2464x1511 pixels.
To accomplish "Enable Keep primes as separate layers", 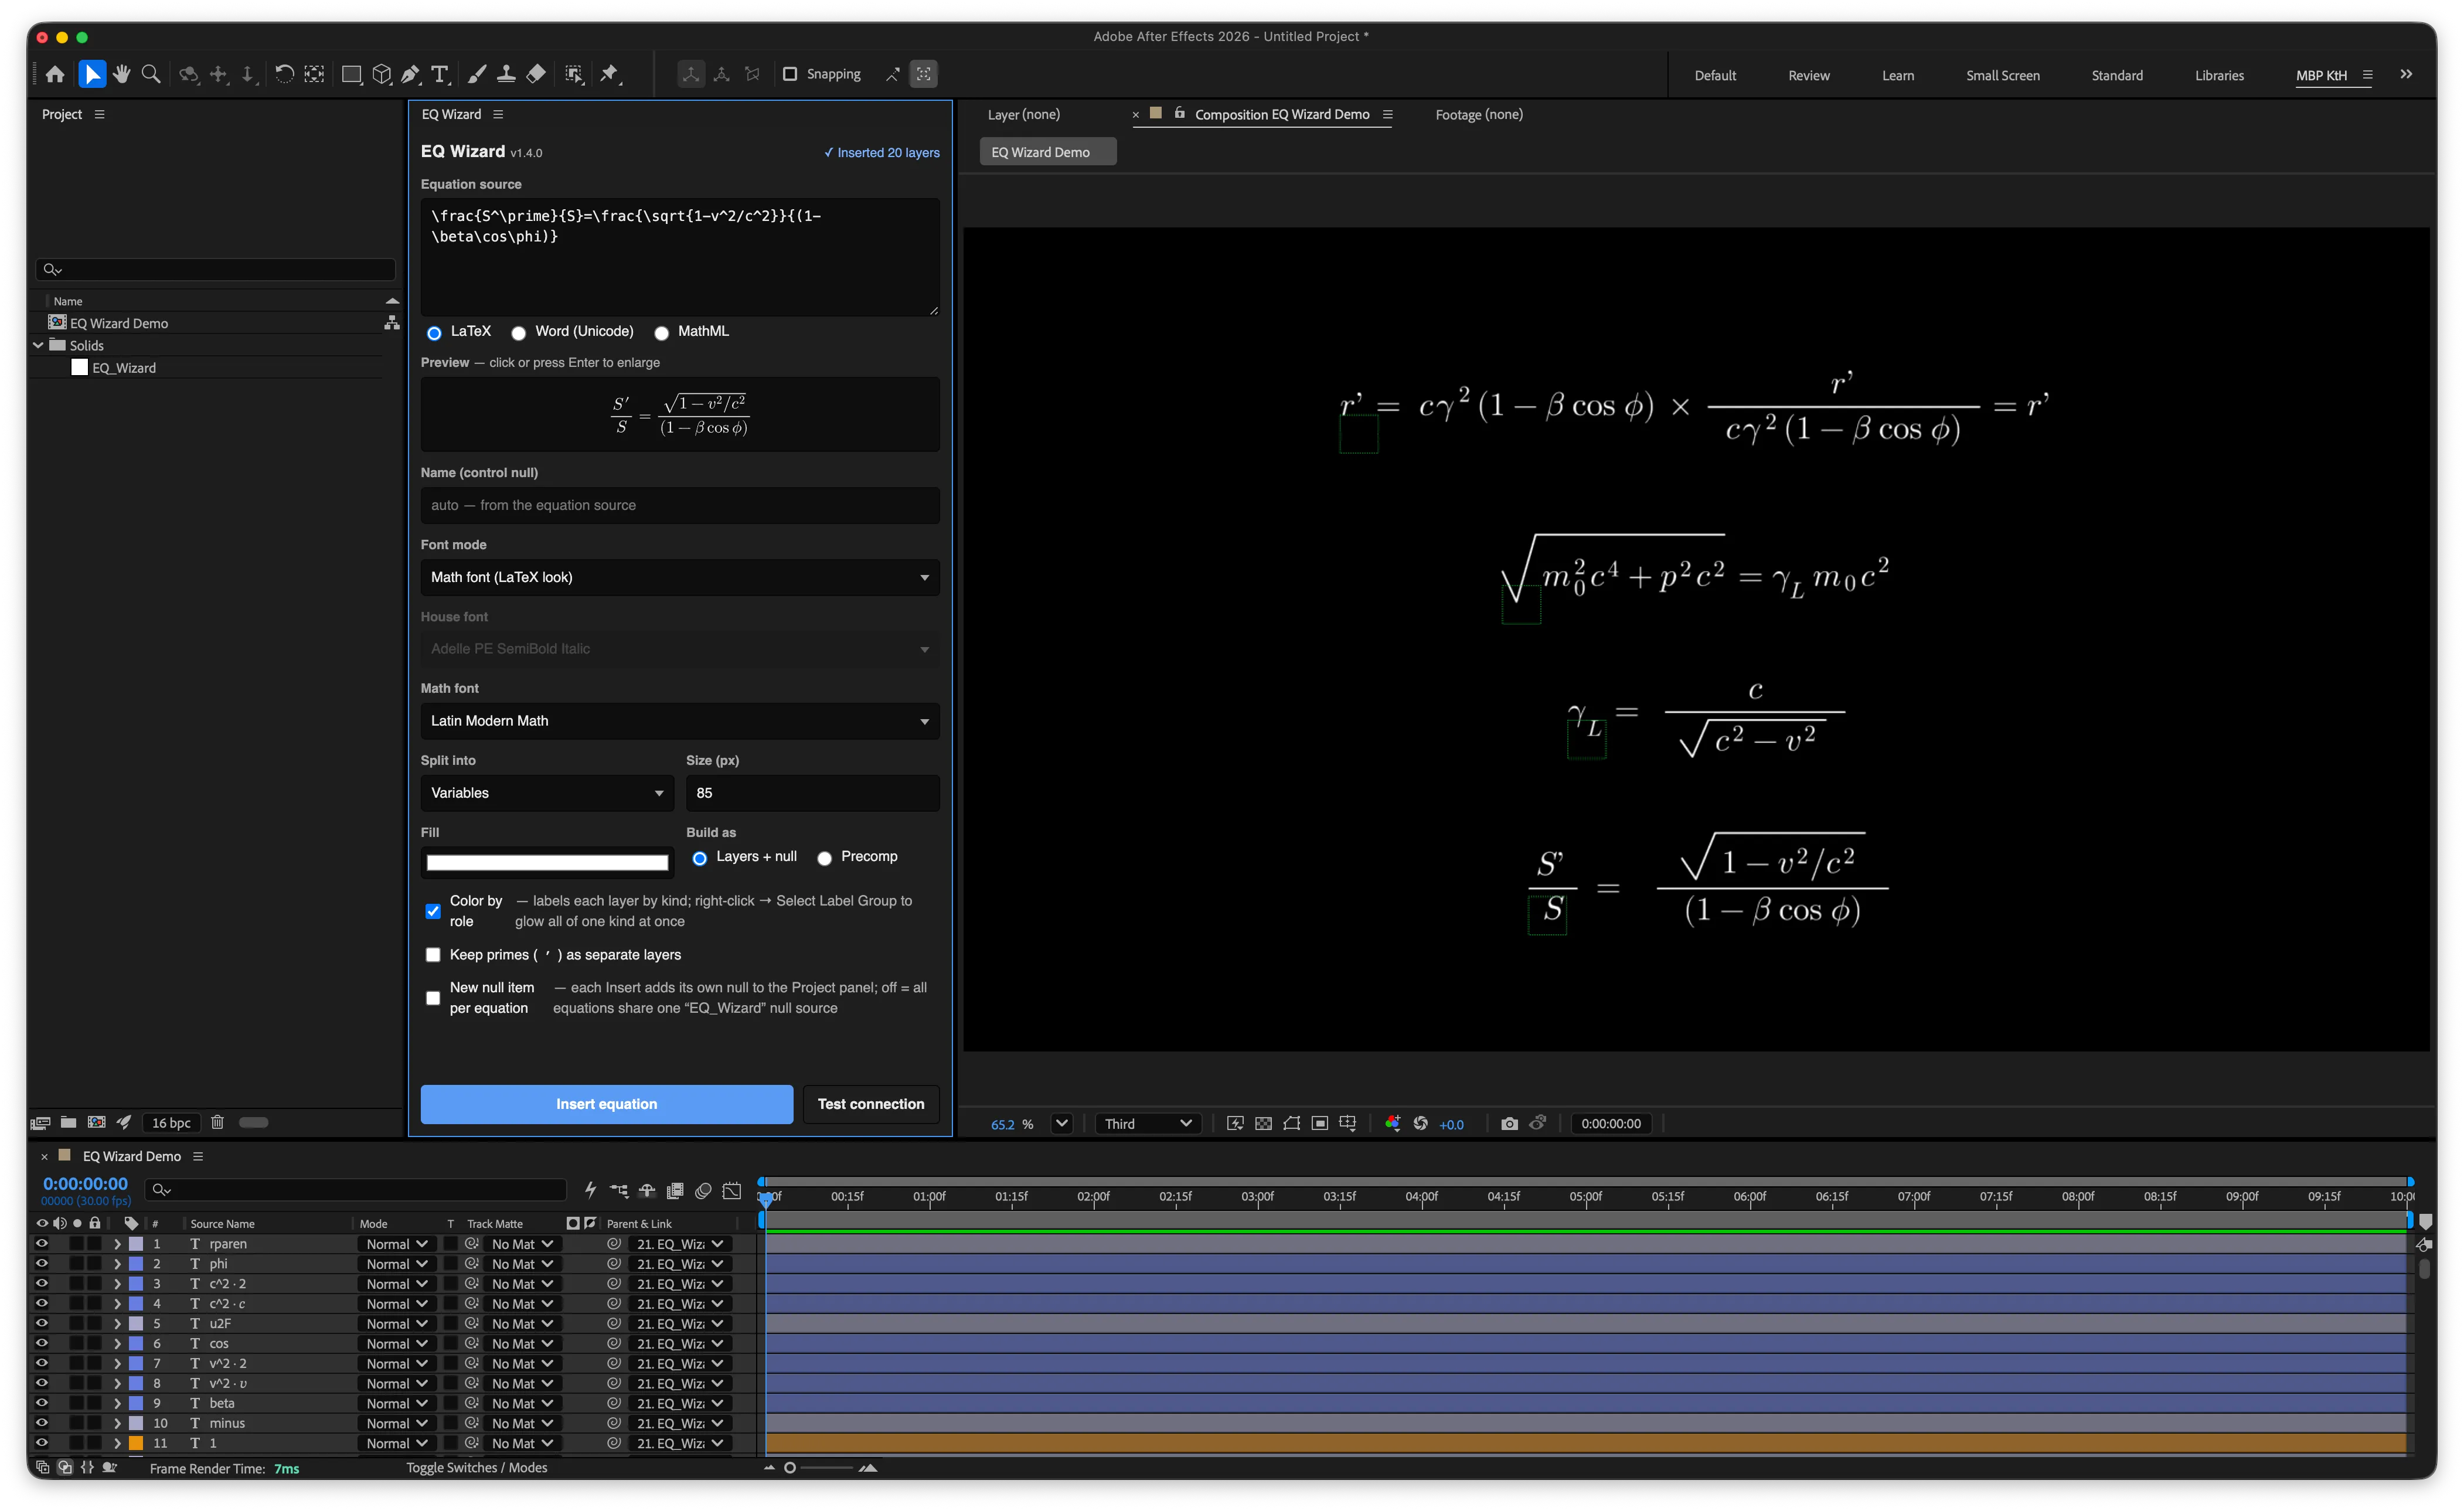I will (433, 955).
